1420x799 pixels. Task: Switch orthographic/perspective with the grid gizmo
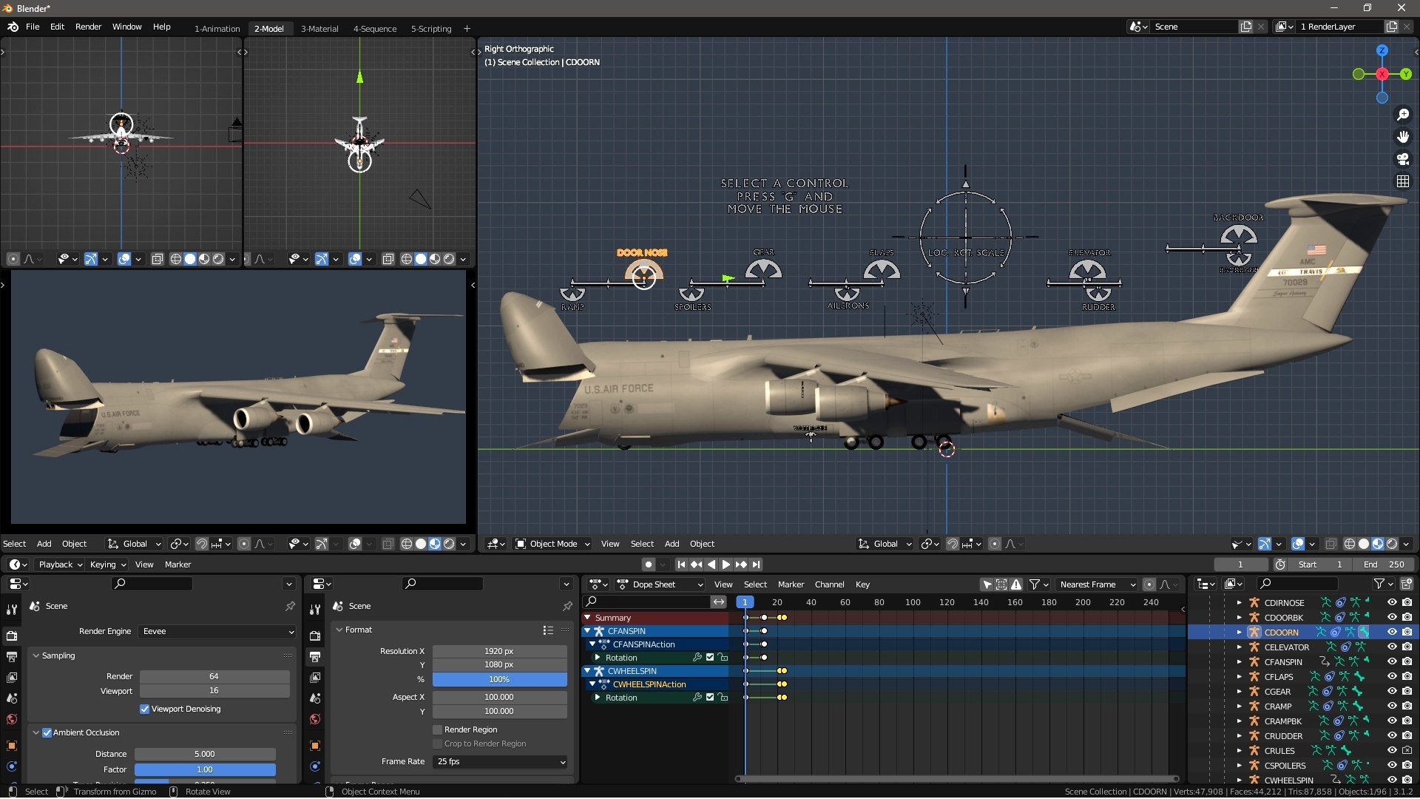[x=1402, y=181]
